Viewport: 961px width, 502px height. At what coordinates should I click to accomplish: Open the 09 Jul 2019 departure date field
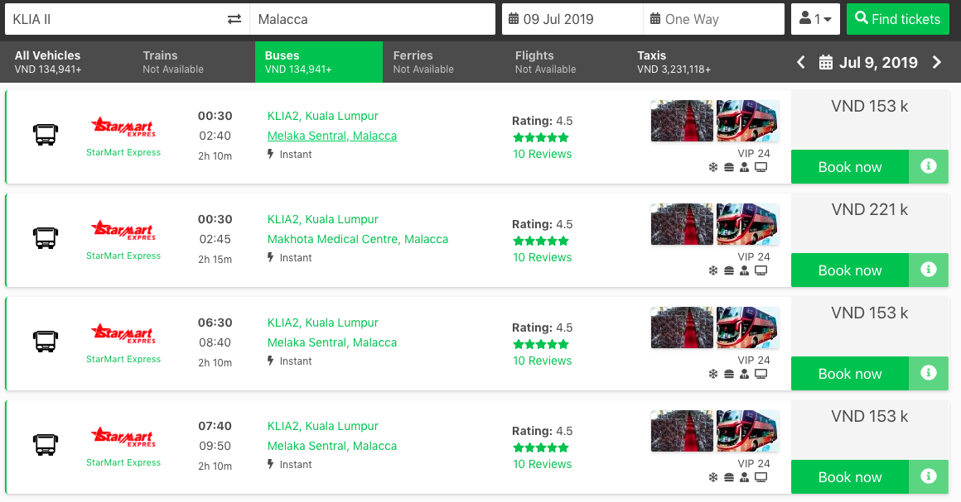point(572,19)
